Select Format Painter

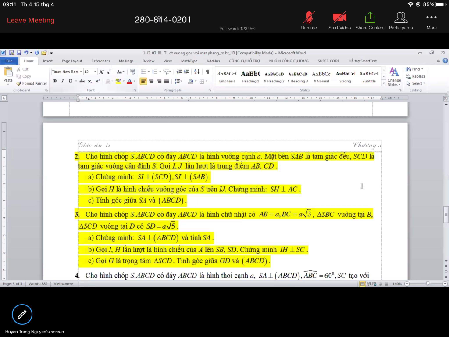click(x=32, y=83)
